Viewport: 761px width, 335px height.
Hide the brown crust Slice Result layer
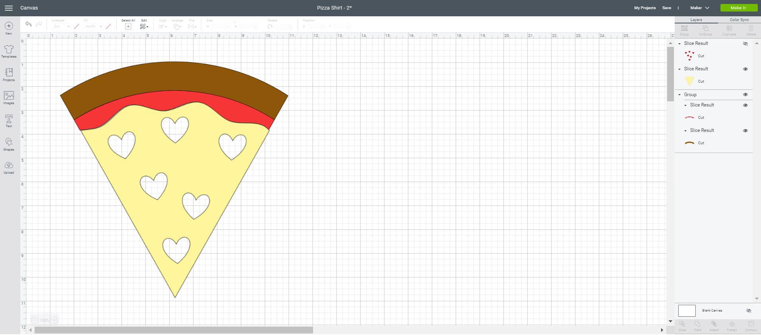[745, 131]
